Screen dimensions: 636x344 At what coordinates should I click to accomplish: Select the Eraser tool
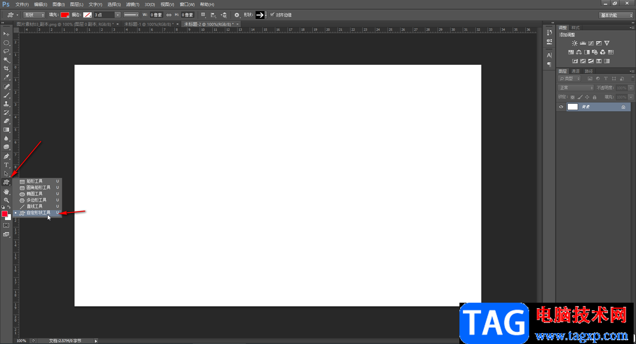click(x=6, y=121)
